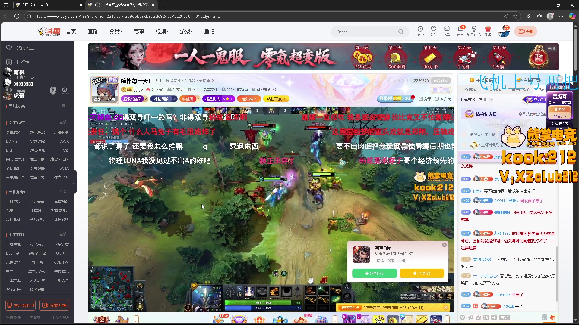
Task: Click the 开播 start streaming button
Action: [526, 31]
